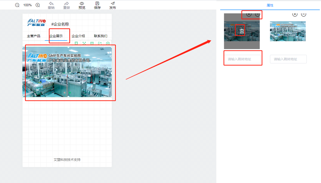
Task: Click the 广东盐业 logo in page header
Action: coord(37,22)
